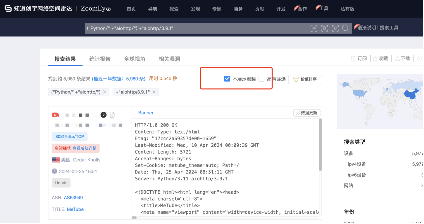Select the 搜索结果 tab
This screenshot has height=224, width=424.
click(x=65, y=59)
